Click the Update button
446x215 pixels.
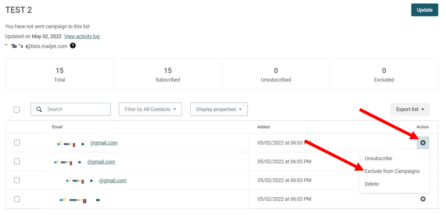click(x=424, y=10)
